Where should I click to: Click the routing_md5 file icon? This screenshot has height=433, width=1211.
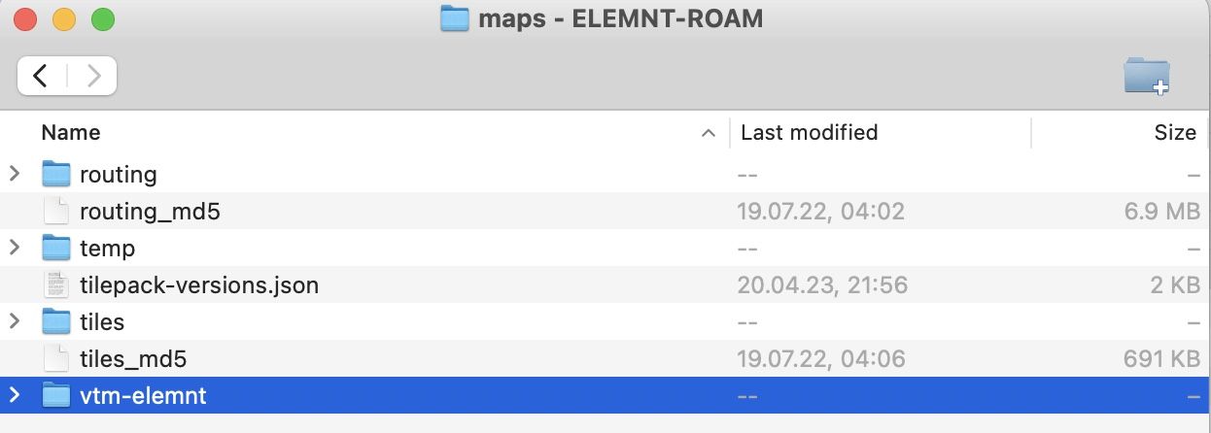tap(57, 212)
